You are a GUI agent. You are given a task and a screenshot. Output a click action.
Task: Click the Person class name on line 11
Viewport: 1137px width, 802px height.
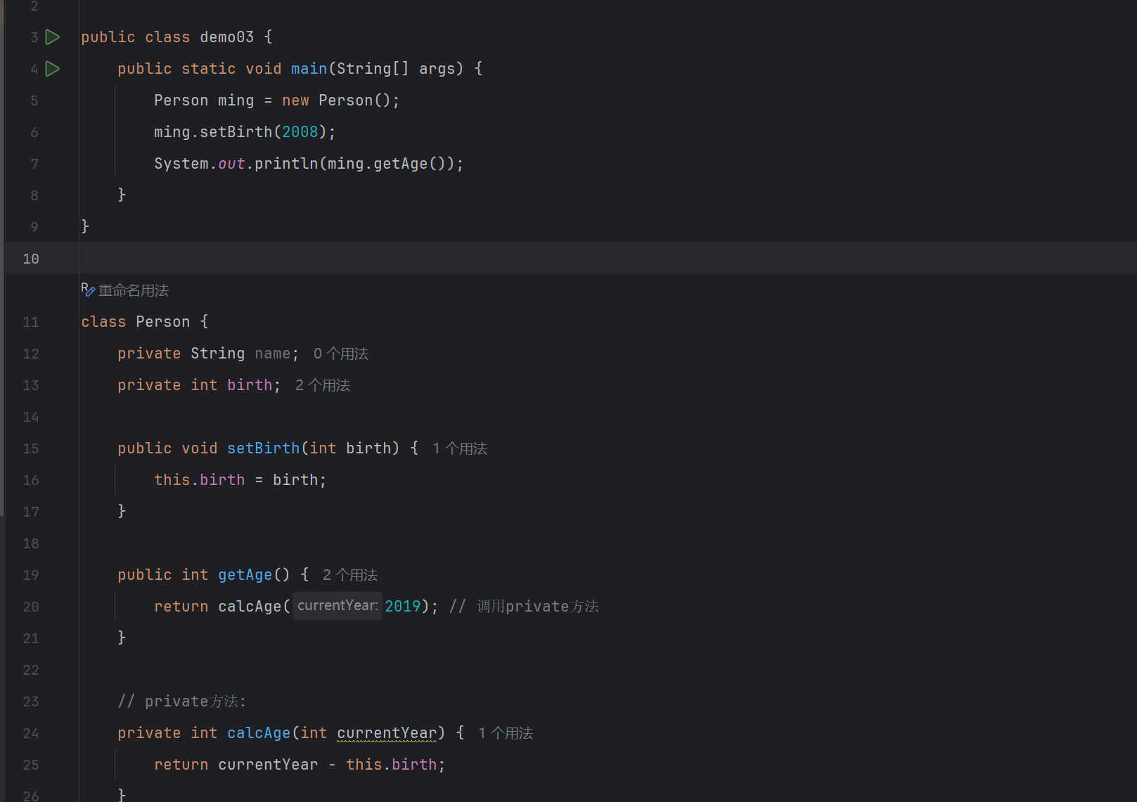point(163,322)
